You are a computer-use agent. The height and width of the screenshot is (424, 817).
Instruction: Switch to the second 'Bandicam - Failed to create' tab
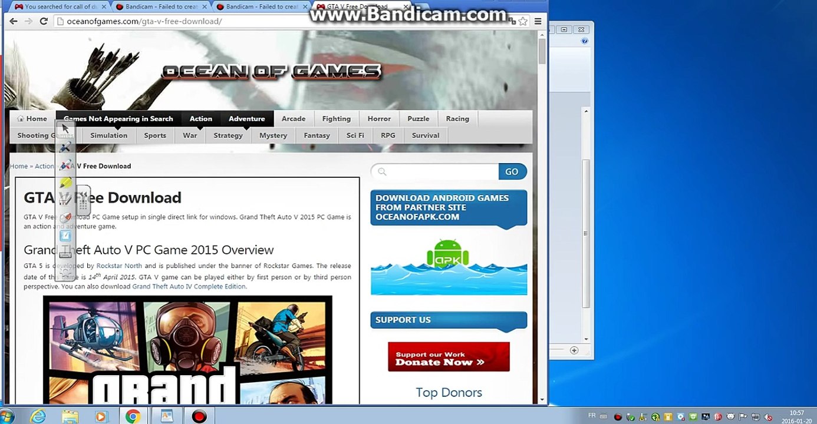point(261,6)
